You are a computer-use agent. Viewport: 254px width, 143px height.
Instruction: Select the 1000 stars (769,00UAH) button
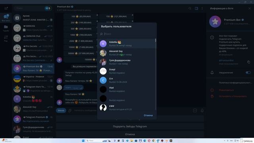pyautogui.click(x=81, y=35)
